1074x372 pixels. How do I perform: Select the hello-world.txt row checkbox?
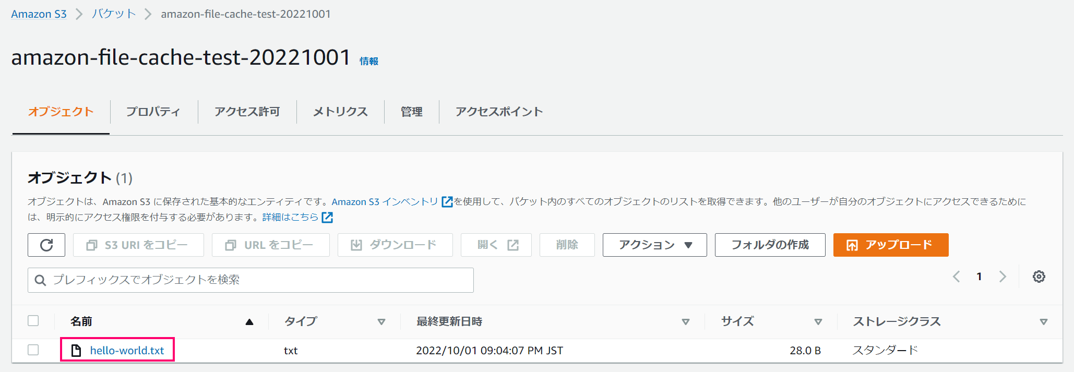point(33,350)
